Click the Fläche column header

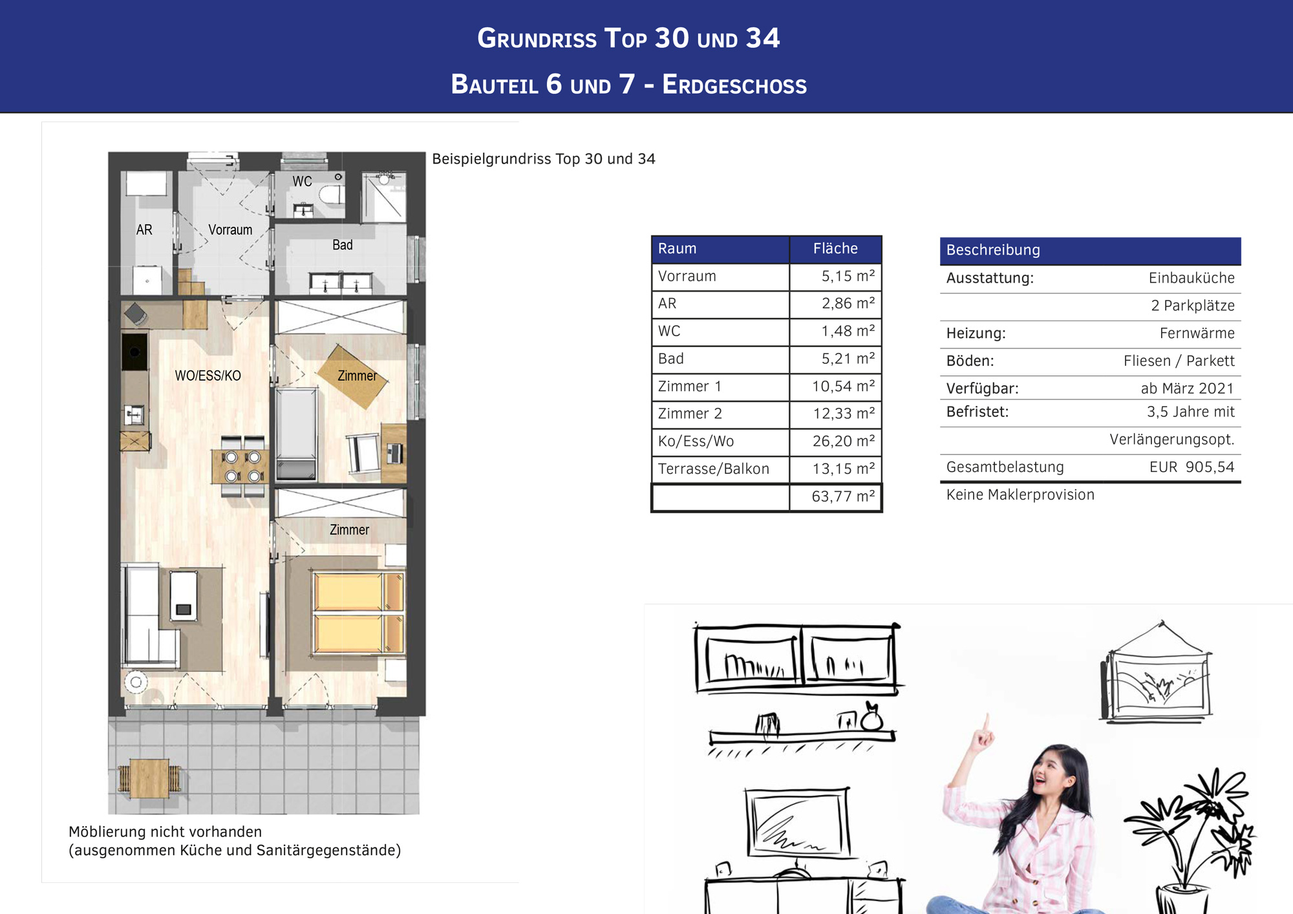click(x=835, y=249)
